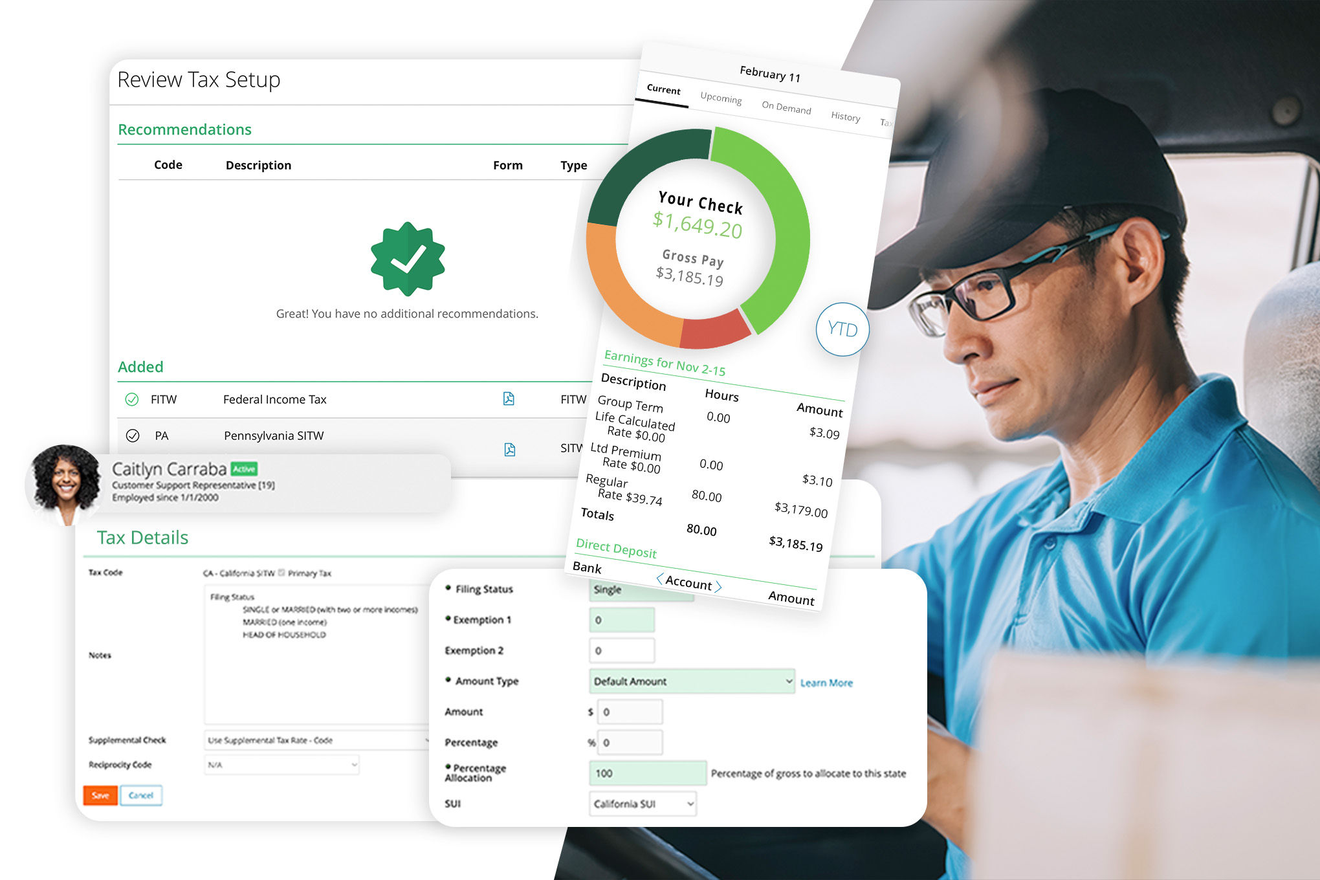Image resolution: width=1320 pixels, height=880 pixels.
Task: Open the YTD circle button
Action: [842, 329]
